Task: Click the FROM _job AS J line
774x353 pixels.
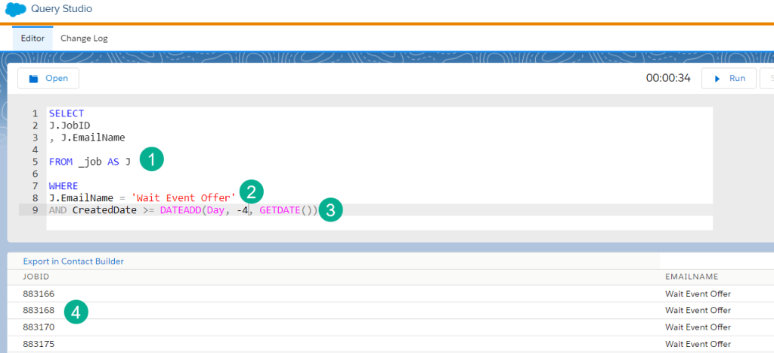Action: pos(90,162)
